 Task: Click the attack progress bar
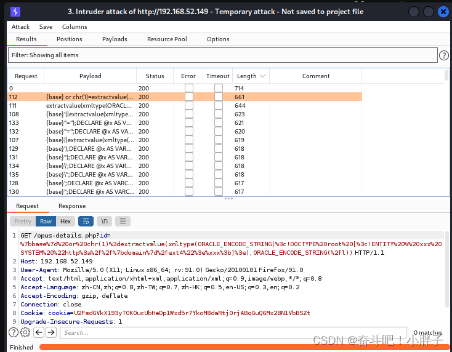(x=244, y=347)
